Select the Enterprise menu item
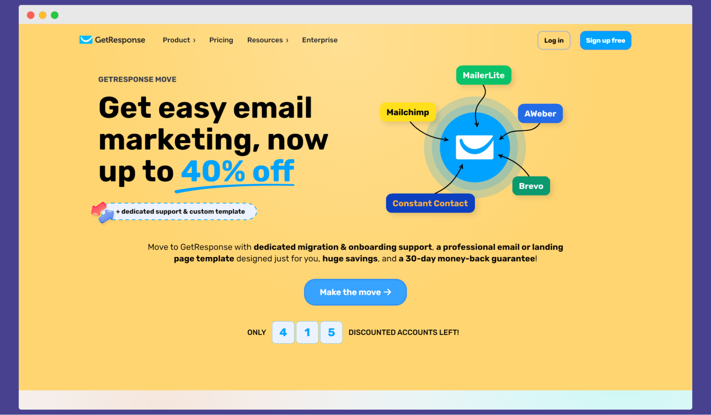The image size is (711, 415). coord(320,40)
